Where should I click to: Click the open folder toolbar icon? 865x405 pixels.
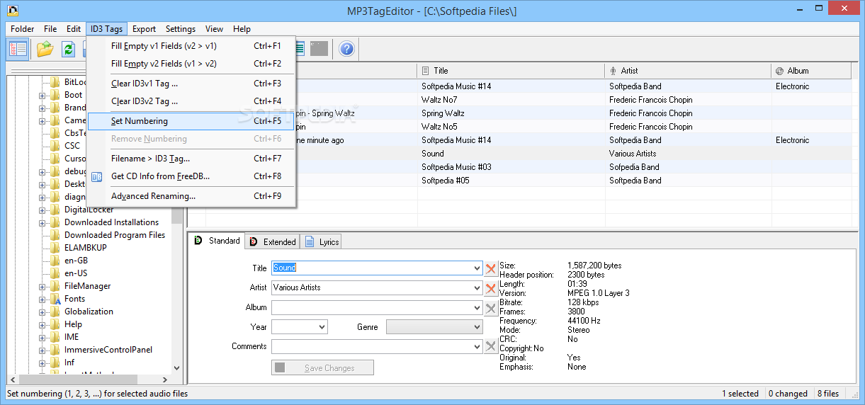(45, 49)
